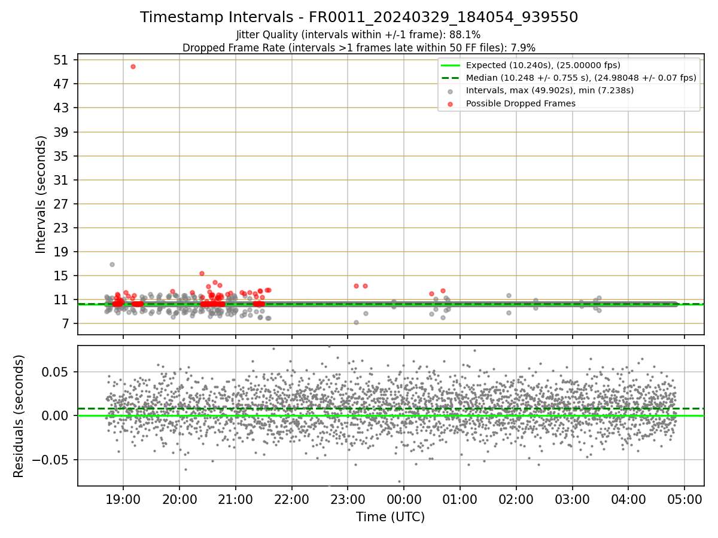The width and height of the screenshot is (718, 538).
Task: Click the 39 y-axis tick label
Action: tap(62, 132)
